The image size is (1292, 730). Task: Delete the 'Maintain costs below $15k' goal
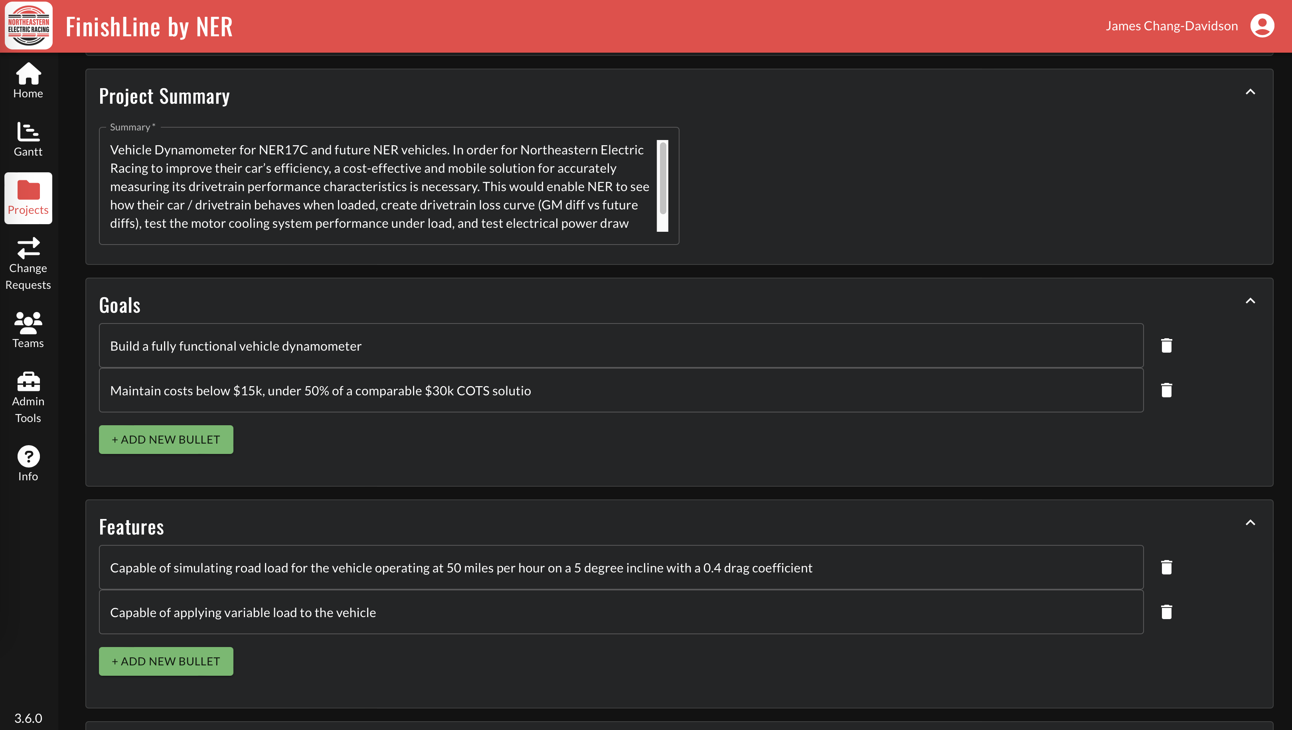click(1166, 390)
